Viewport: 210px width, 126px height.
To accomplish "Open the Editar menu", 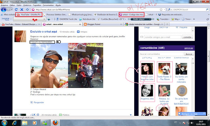I will [x=12, y=5].
